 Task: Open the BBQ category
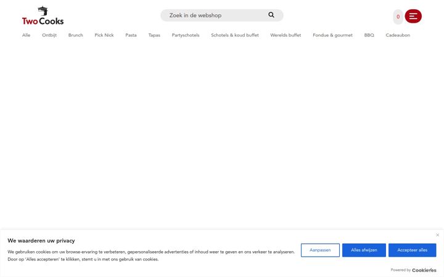tap(369, 35)
